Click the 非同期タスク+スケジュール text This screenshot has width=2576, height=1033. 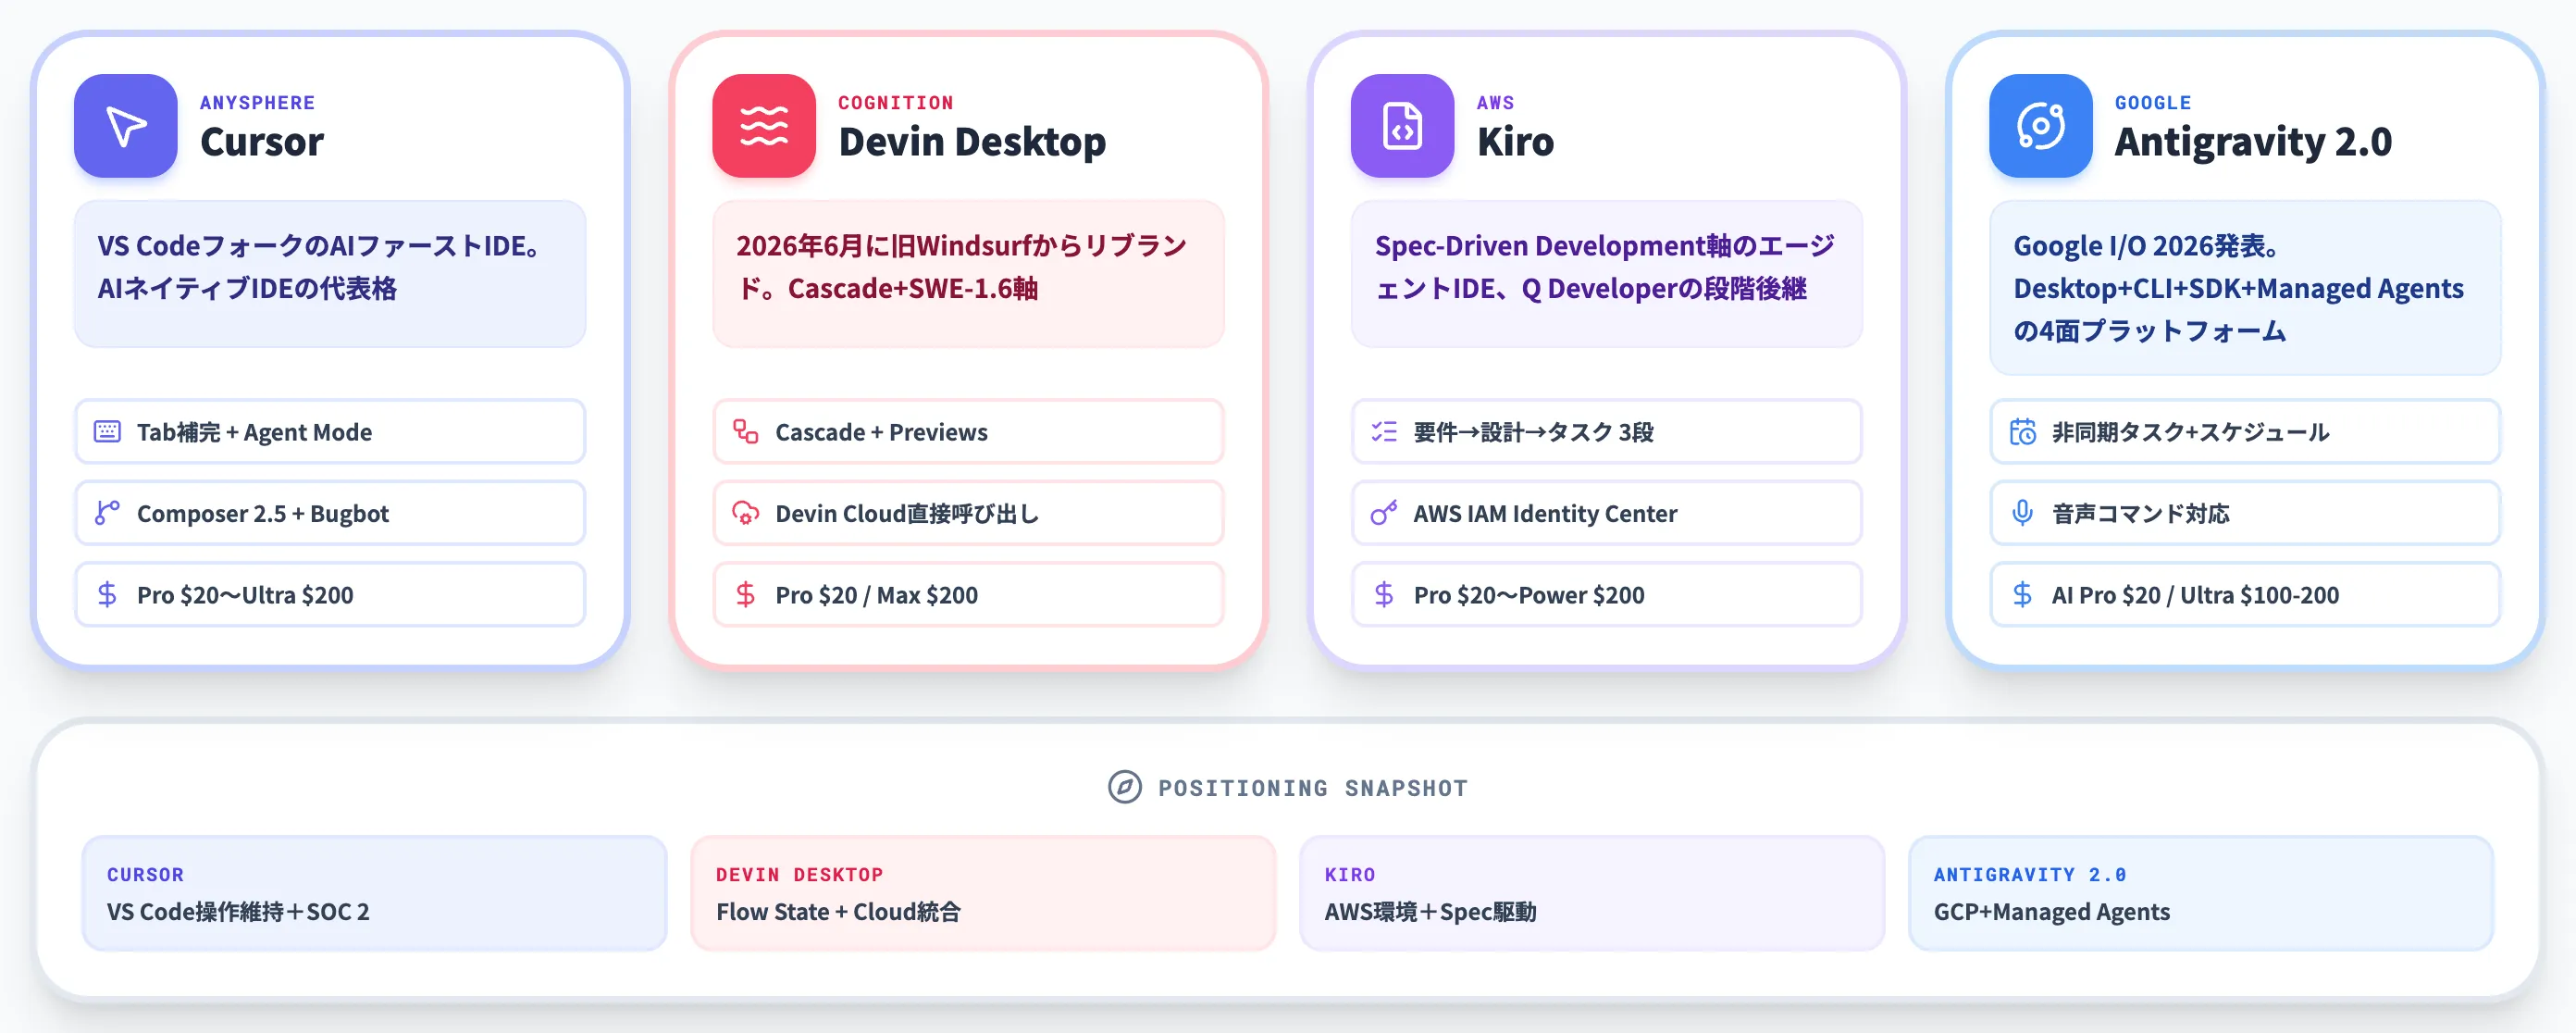click(2190, 432)
